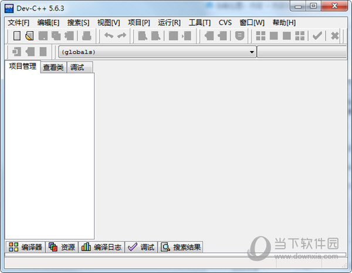Close the Dev-C++ window
This screenshot has height=273, width=352.
(334, 6)
